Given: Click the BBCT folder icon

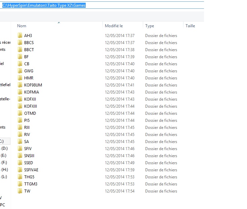Looking at the screenshot, I should coord(20,50).
